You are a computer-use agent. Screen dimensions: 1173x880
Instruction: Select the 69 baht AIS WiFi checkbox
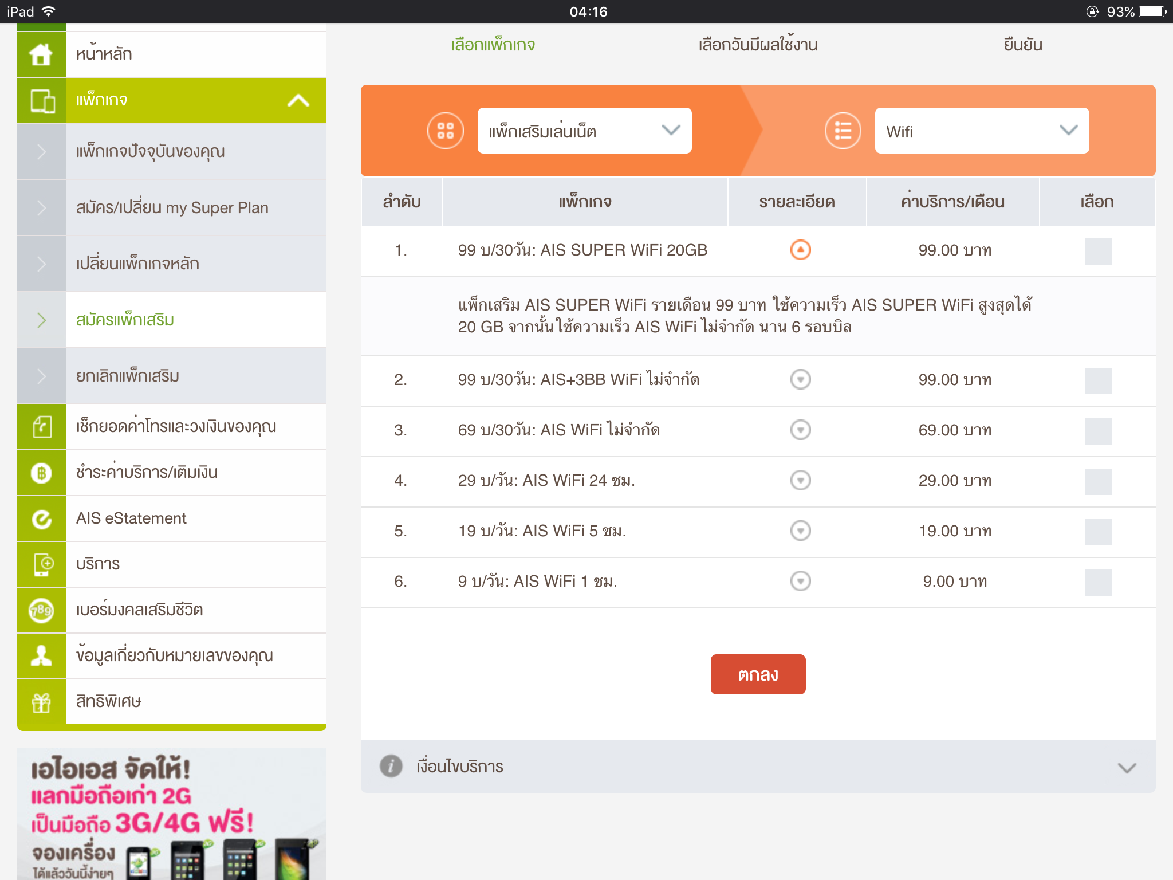[x=1098, y=431]
